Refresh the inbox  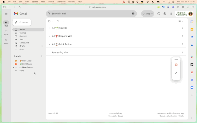click(57, 21)
